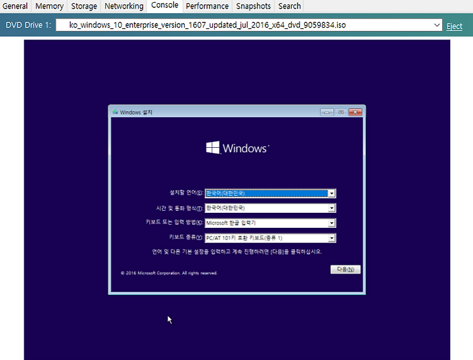Switch to the Snapshots tab
The width and height of the screenshot is (473, 360).
(254, 6)
